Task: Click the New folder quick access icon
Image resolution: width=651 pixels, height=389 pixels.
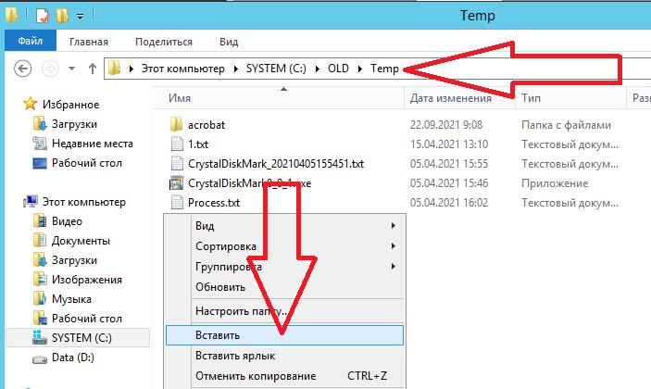Action: click(62, 16)
